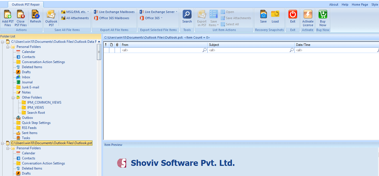Click the Close PST Files icon
Viewport: 379px width, 176px height.
coord(21,14)
